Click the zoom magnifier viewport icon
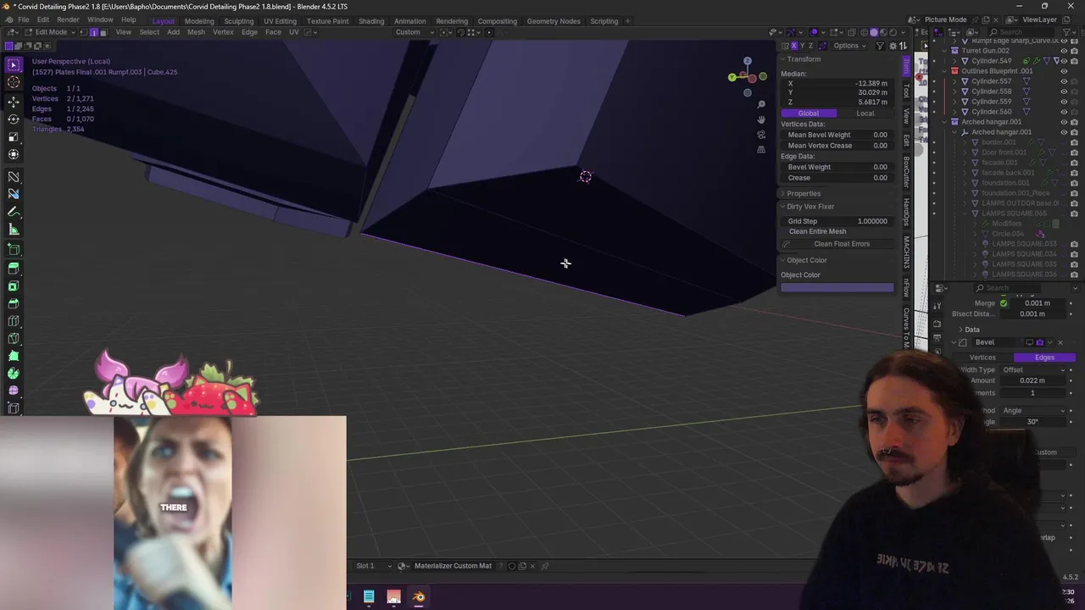Image resolution: width=1085 pixels, height=610 pixels. 761,105
